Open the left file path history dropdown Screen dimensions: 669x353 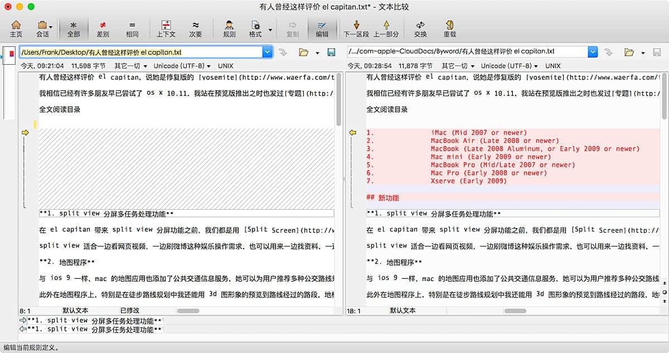[267, 52]
